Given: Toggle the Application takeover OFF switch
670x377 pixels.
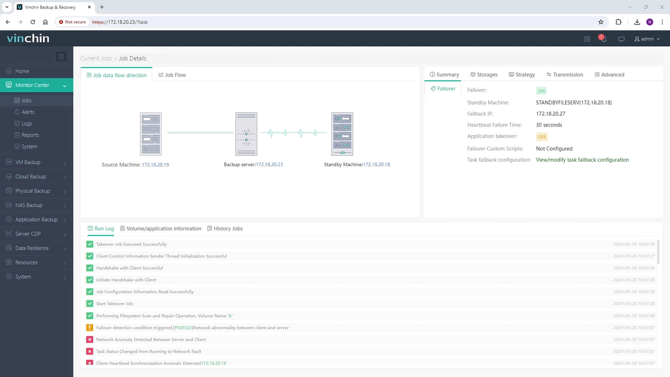Looking at the screenshot, I should click(x=542, y=137).
